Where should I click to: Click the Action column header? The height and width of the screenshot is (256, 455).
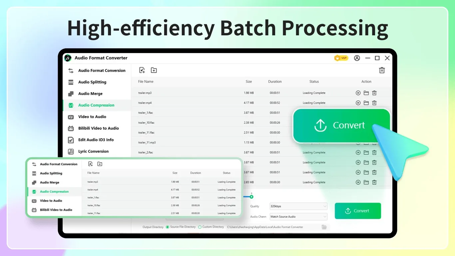[x=366, y=82]
